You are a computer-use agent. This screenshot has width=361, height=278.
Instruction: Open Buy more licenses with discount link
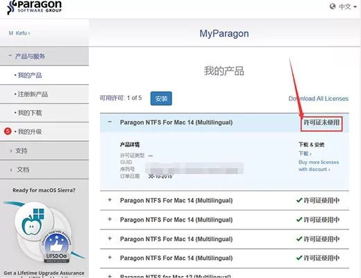coord(319,165)
